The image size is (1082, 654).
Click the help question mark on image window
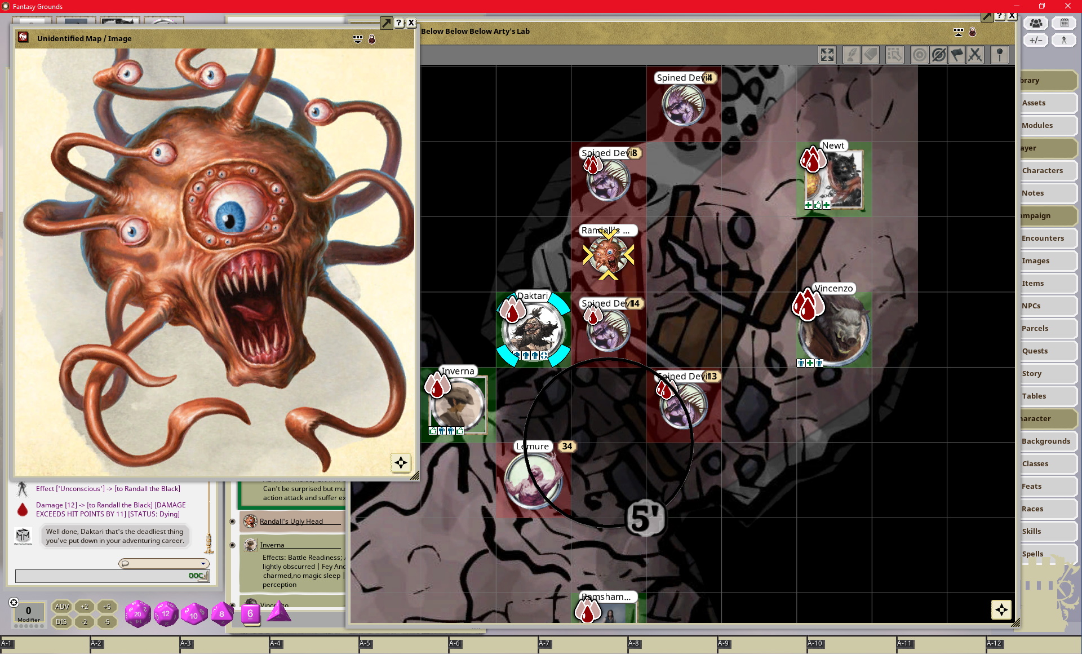(x=399, y=23)
